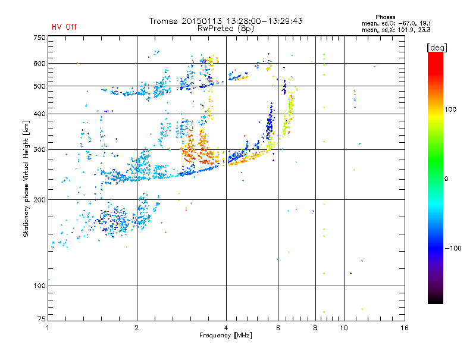Click the y-axis label '75'
476x357 pixels.
pos(42,319)
